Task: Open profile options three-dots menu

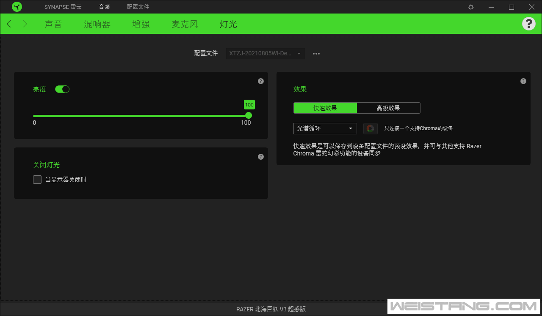Action: pos(316,54)
